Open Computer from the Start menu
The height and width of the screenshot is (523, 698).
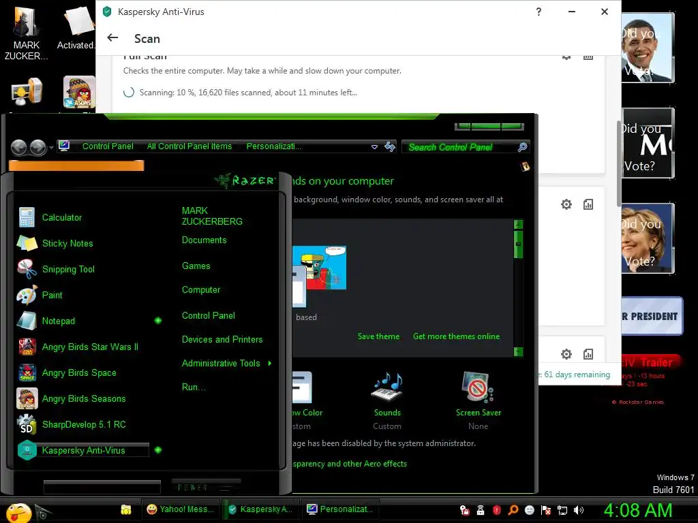pos(201,290)
